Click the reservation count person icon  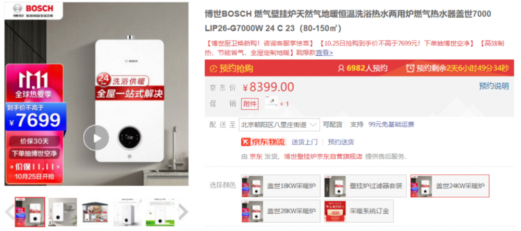(x=341, y=68)
